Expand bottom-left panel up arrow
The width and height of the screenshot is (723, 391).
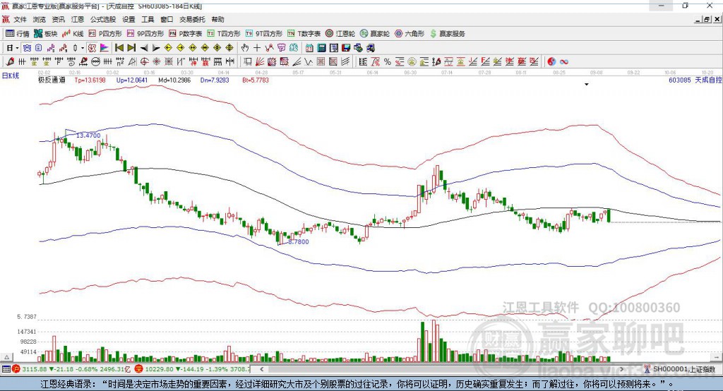tap(6, 357)
